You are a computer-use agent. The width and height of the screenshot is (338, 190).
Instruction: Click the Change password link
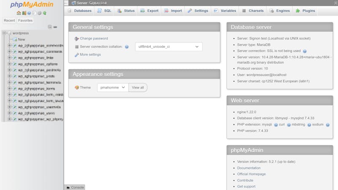click(94, 38)
